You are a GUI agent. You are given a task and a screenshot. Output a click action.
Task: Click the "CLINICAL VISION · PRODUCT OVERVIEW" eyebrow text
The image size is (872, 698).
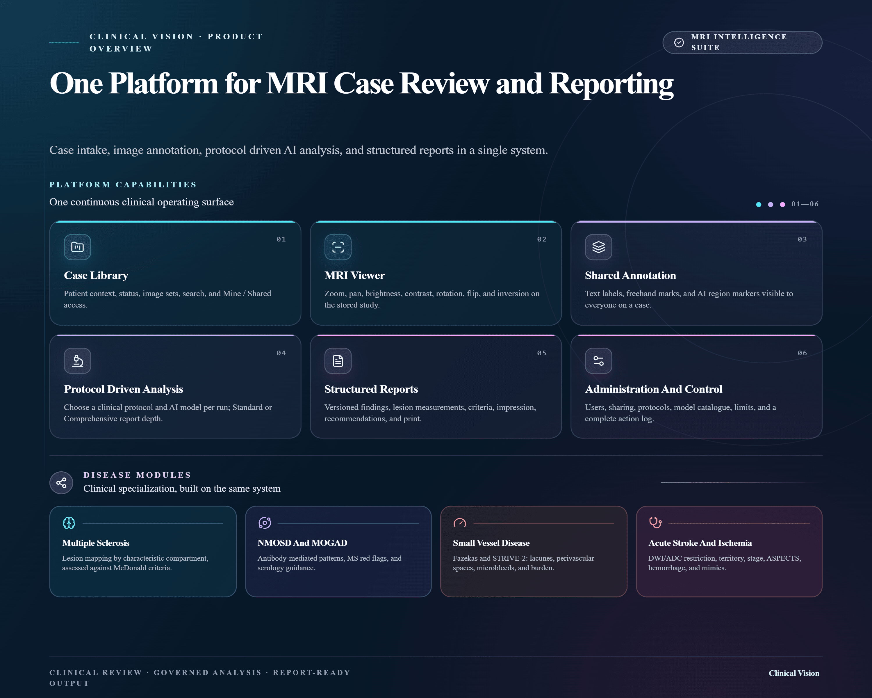pos(176,42)
